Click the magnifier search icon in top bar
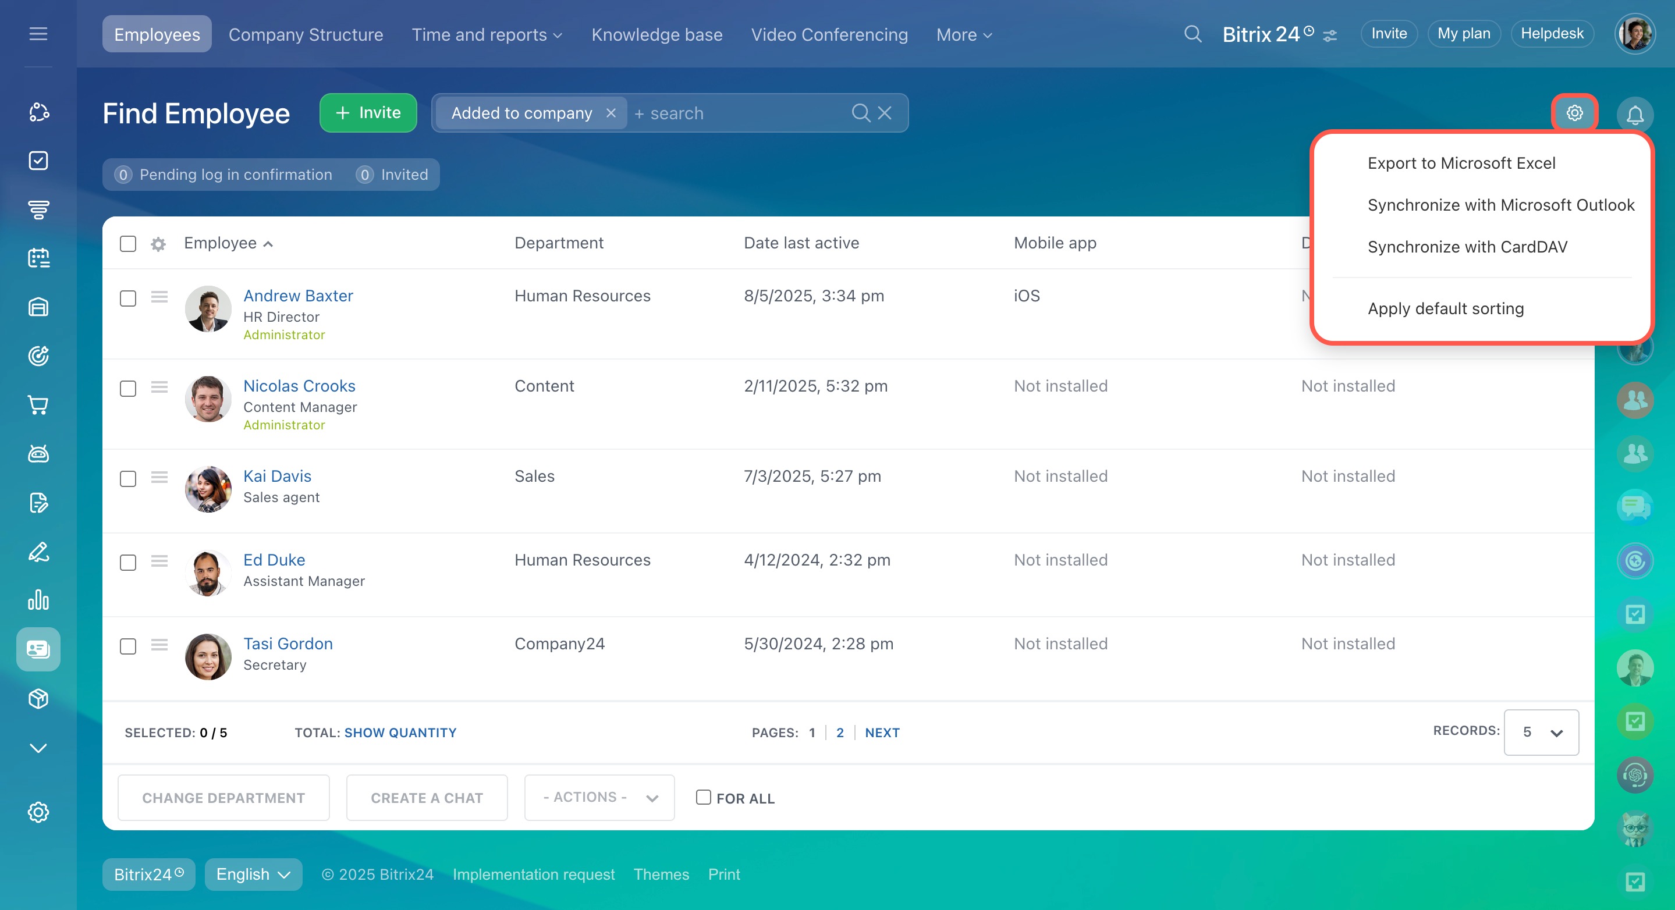The width and height of the screenshot is (1675, 910). (1193, 34)
